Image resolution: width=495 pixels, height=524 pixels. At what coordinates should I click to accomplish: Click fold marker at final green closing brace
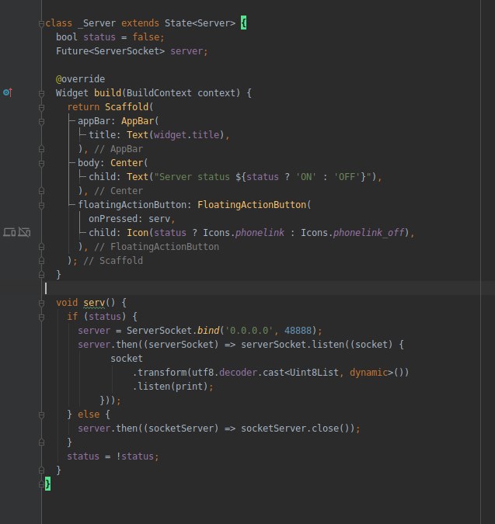point(41,484)
